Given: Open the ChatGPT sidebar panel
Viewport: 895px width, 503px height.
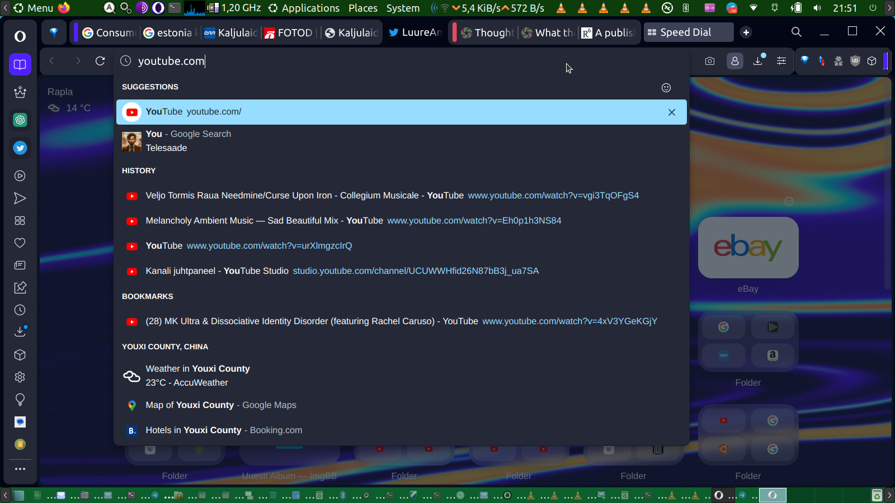Looking at the screenshot, I should coord(20,120).
